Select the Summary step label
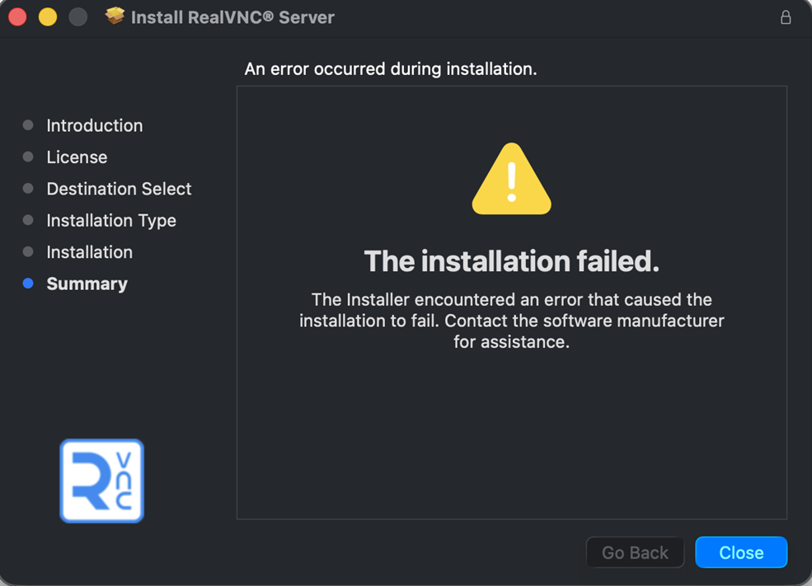The image size is (812, 586). pyautogui.click(x=87, y=284)
